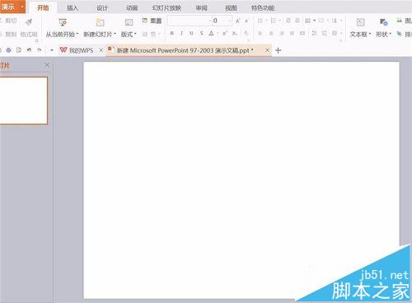This screenshot has height=303, width=412.
Task: Toggle align text right
Action: pos(281,33)
